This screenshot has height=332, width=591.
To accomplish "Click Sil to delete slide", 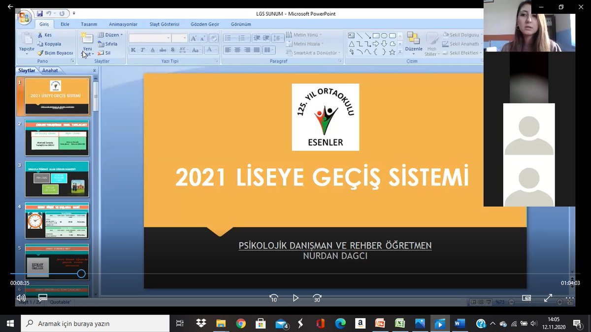I will [x=104, y=53].
